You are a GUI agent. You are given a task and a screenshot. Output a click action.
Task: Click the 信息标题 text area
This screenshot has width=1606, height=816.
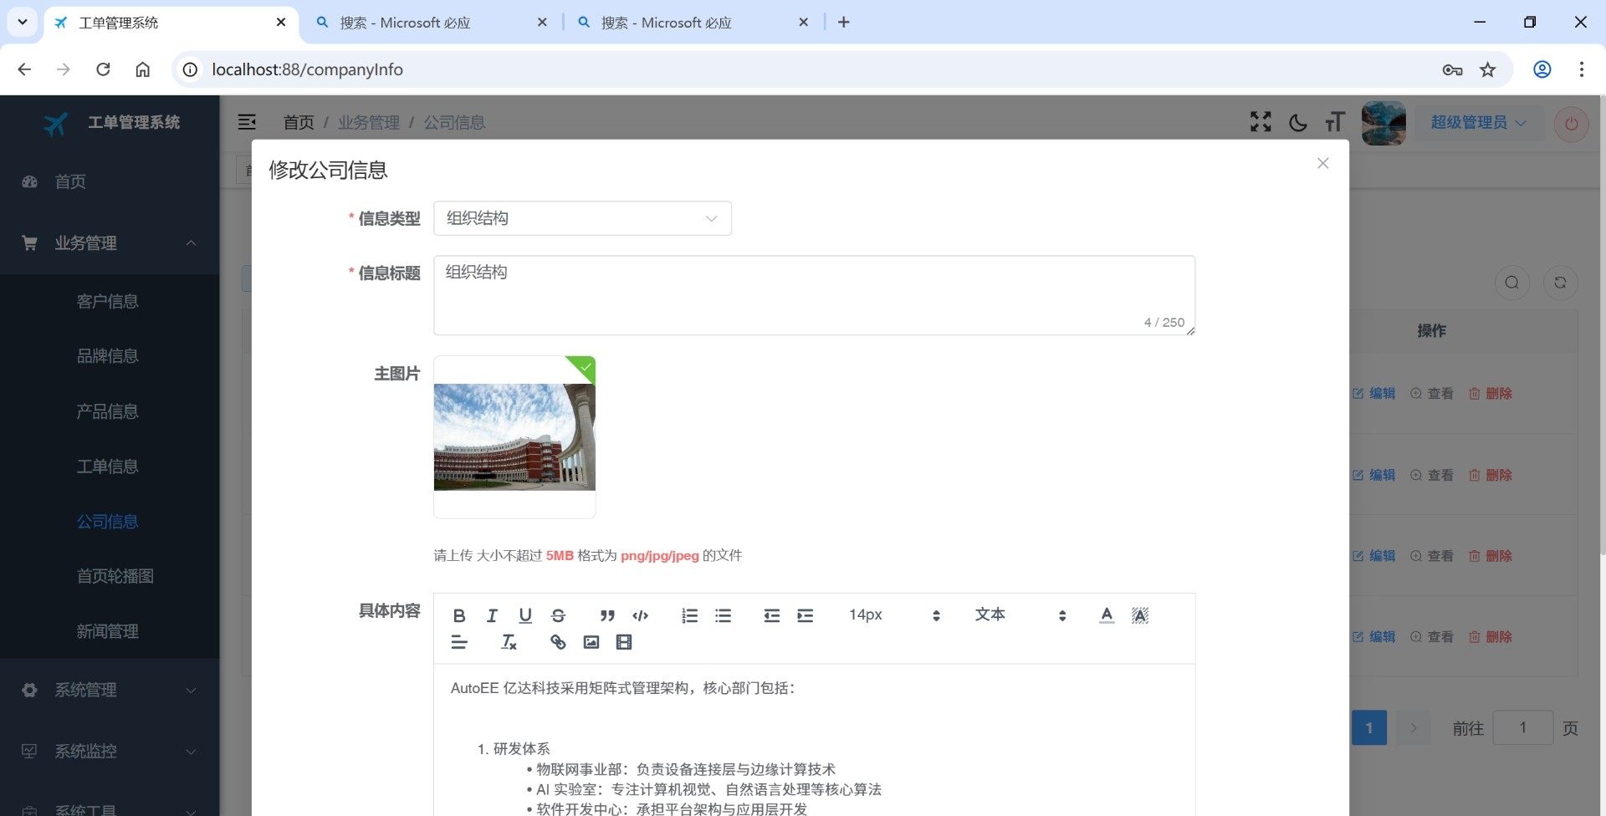pyautogui.click(x=813, y=294)
